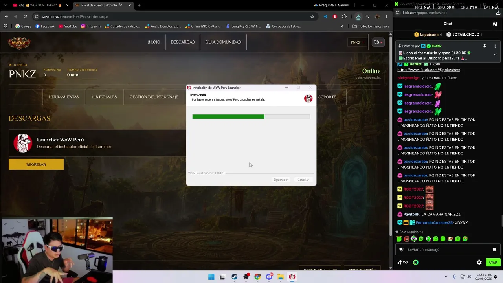Open the chat user list icon
503x283 pixels.
[x=495, y=24]
